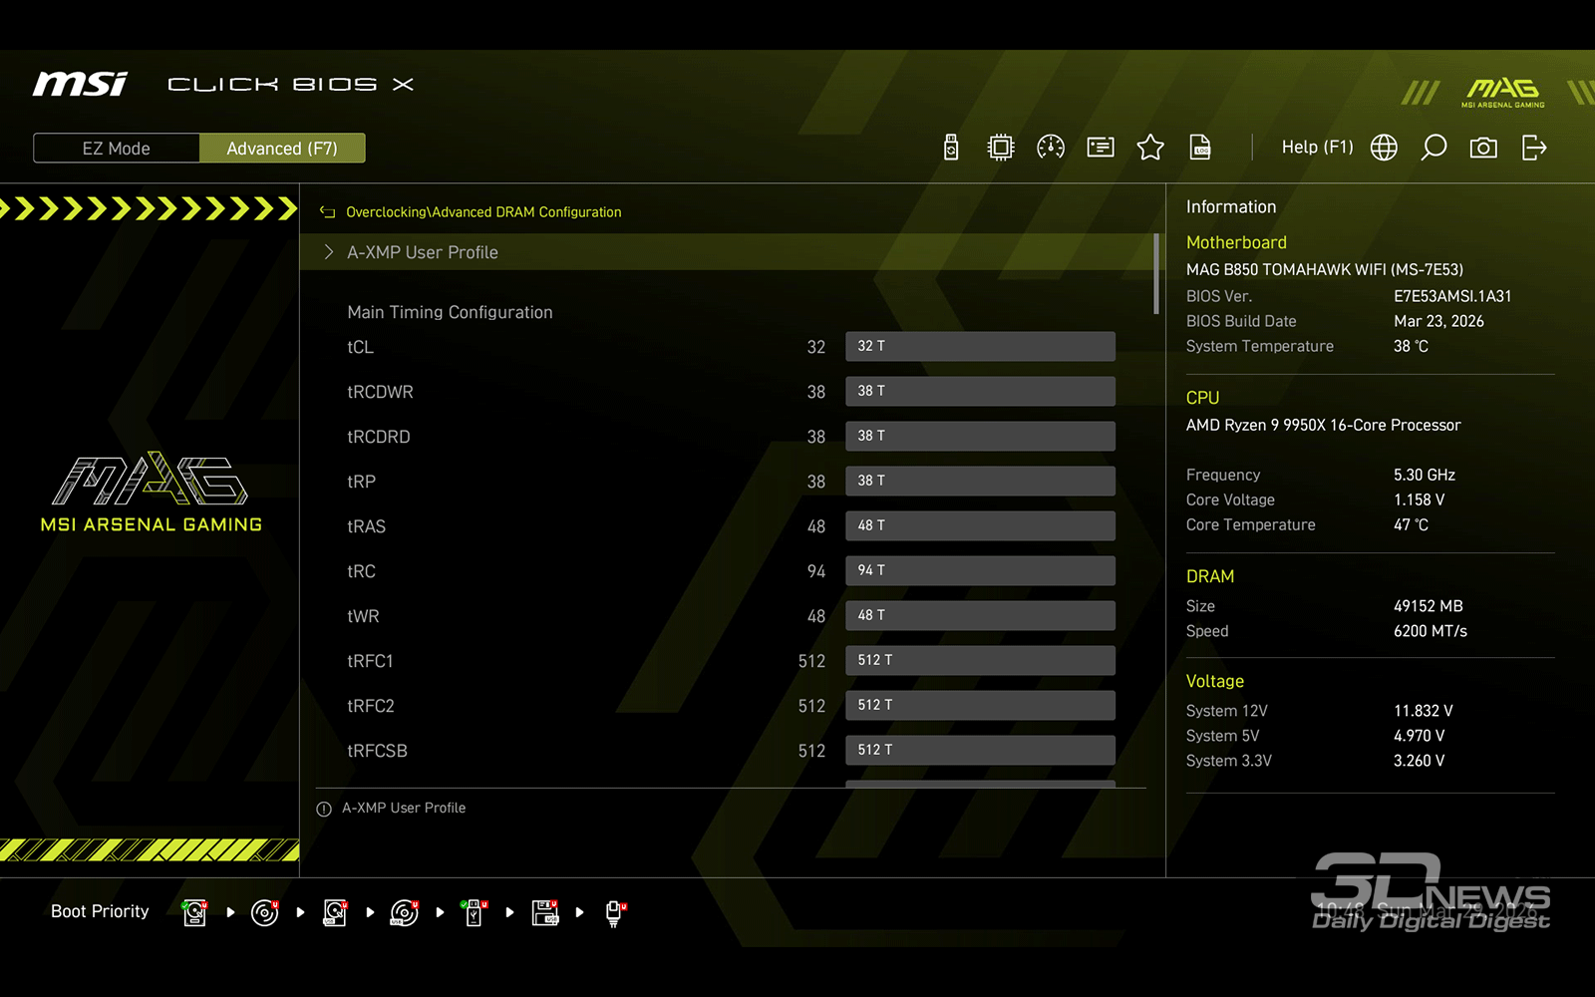Open the speedometer performance icon
1595x997 pixels.
(1050, 148)
